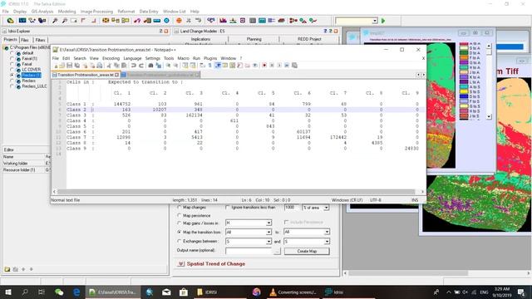Image resolution: width=532 pixels, height=299 pixels.
Task: Collapse Land Change Modeler panel minus box
Action: 176,32
